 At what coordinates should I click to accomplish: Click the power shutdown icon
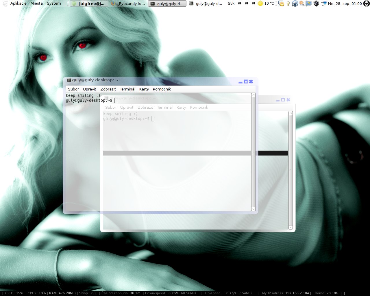click(367, 3)
